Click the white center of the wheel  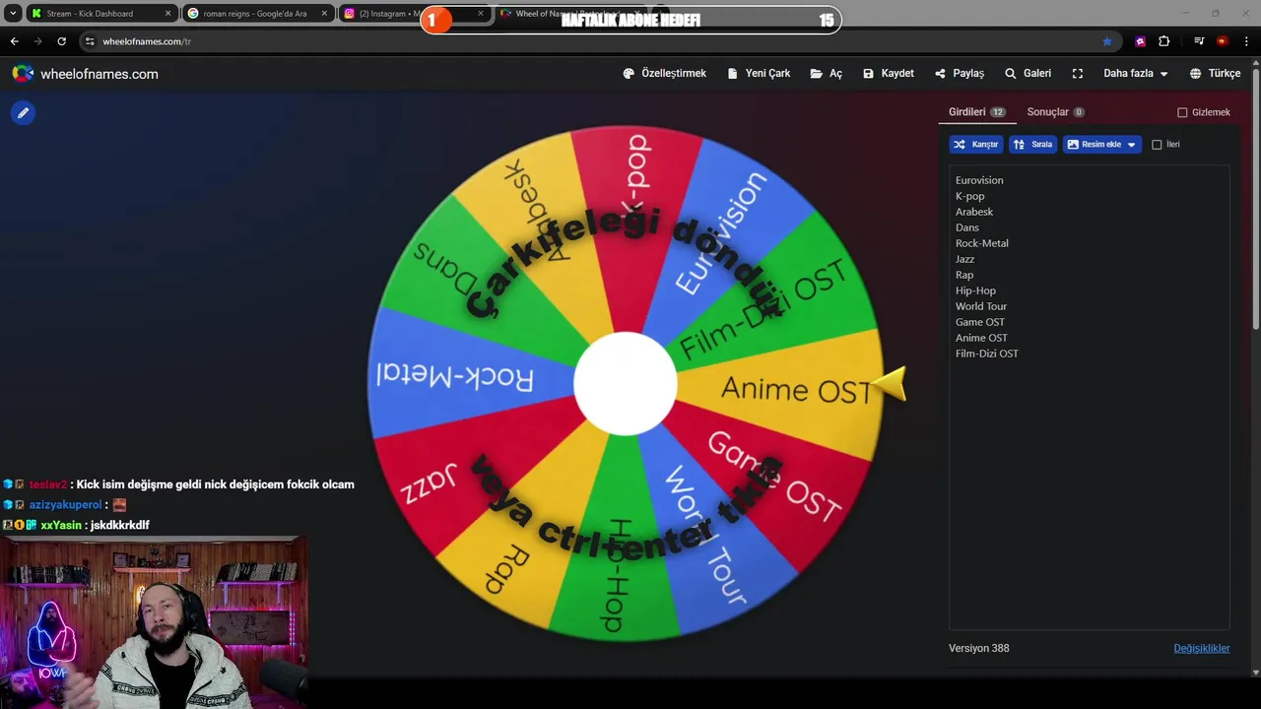[626, 384]
